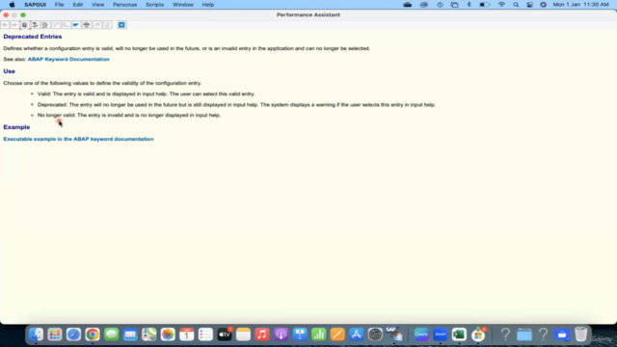Click the date and time in menu bar

coord(580,5)
